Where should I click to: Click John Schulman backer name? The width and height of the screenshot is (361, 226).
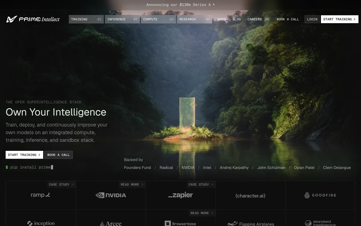271,168
